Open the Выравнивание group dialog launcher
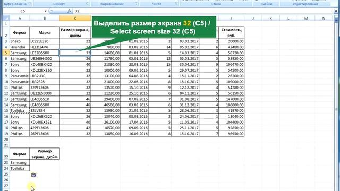 tap(136, 4)
